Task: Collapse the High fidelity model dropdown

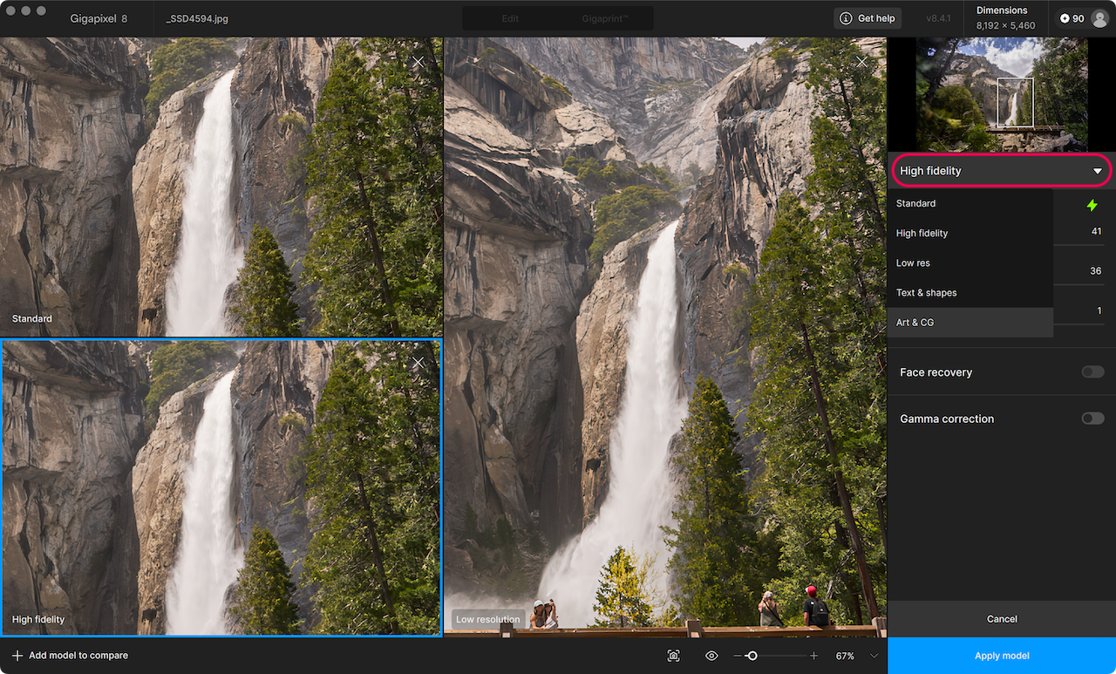Action: coord(1001,171)
